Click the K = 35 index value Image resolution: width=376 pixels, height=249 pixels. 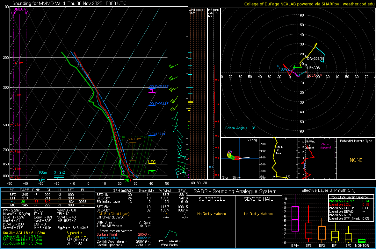tap(39, 210)
